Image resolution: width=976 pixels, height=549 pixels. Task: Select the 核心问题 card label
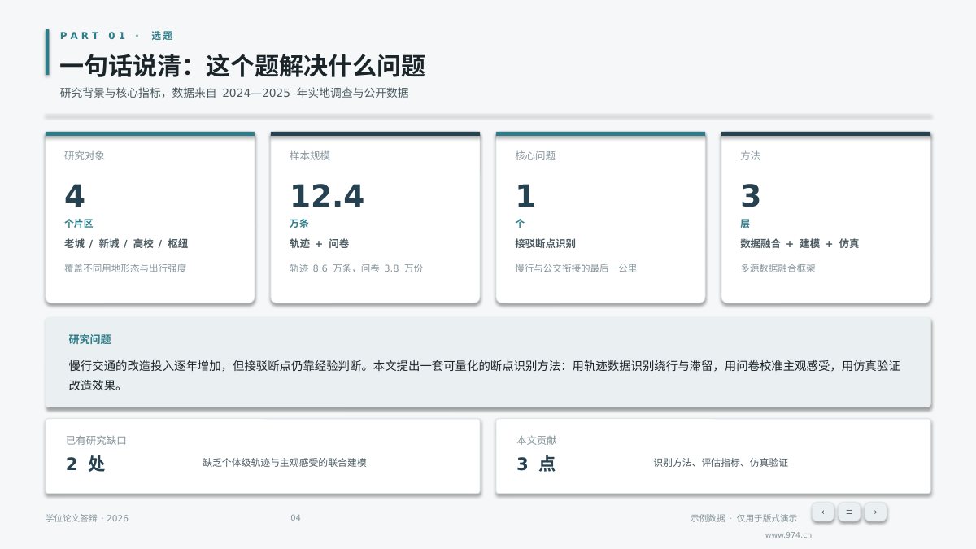[535, 155]
